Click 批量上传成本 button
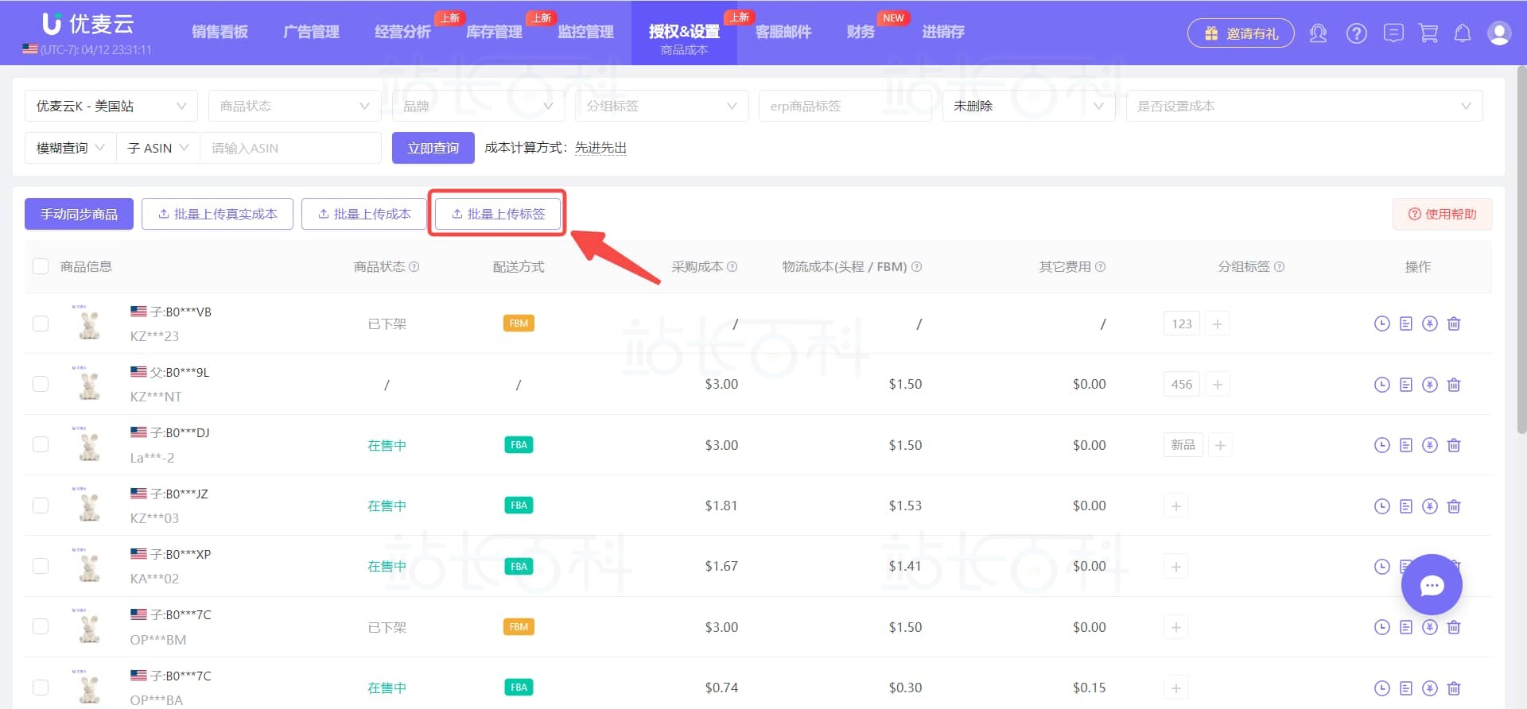1527x709 pixels. pos(364,214)
